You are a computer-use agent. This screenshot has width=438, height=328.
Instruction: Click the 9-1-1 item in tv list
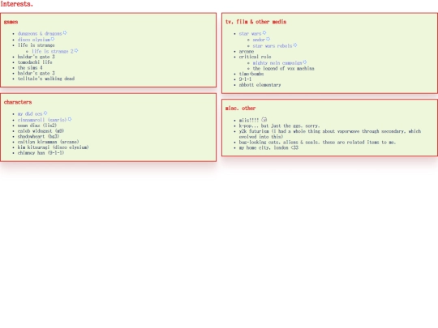click(245, 79)
